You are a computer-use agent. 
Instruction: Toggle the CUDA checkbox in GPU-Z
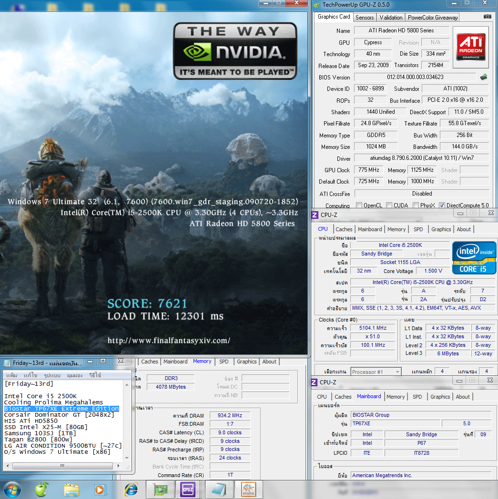click(389, 205)
